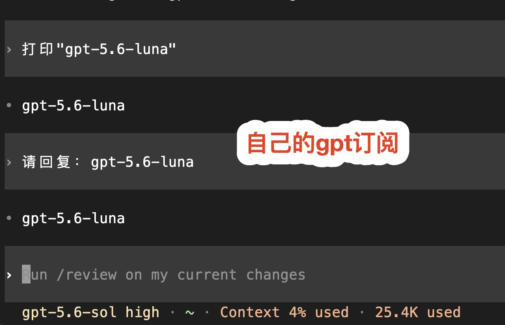The image size is (505, 325).
Task: Click the first gpt-5.6-luna response text
Action: pyautogui.click(x=74, y=106)
